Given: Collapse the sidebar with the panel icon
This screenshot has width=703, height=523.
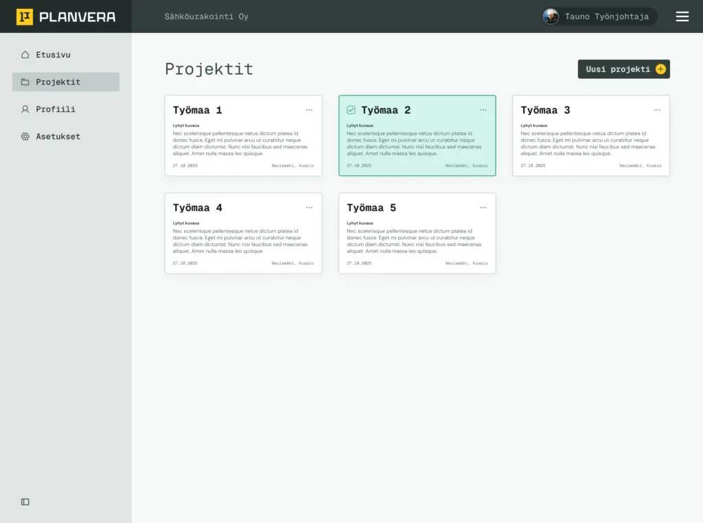Looking at the screenshot, I should 25,502.
